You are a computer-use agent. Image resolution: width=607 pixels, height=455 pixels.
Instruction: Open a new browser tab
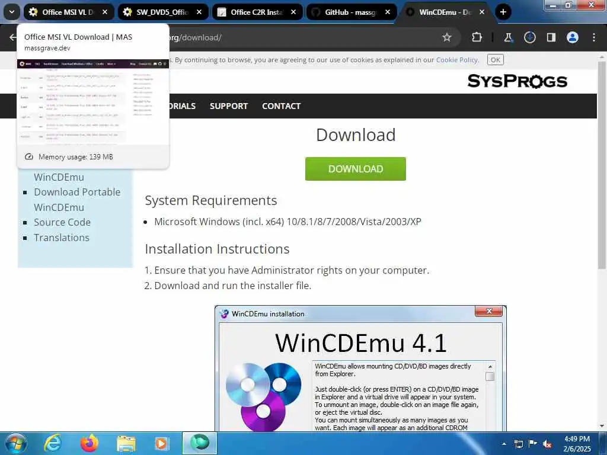503,12
